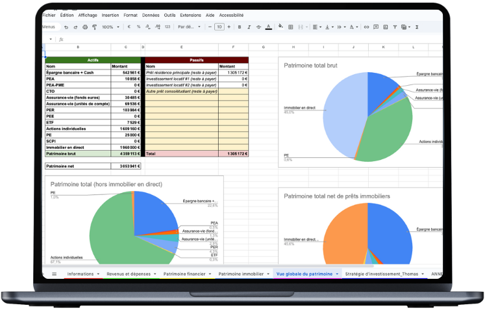Open the all-sheets list hamburger icon
Viewport: 485px width, 310px height.
(x=54, y=274)
